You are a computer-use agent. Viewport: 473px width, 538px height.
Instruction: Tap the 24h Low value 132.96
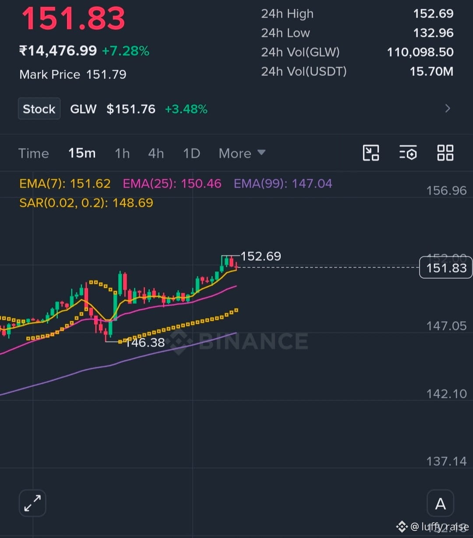click(433, 33)
